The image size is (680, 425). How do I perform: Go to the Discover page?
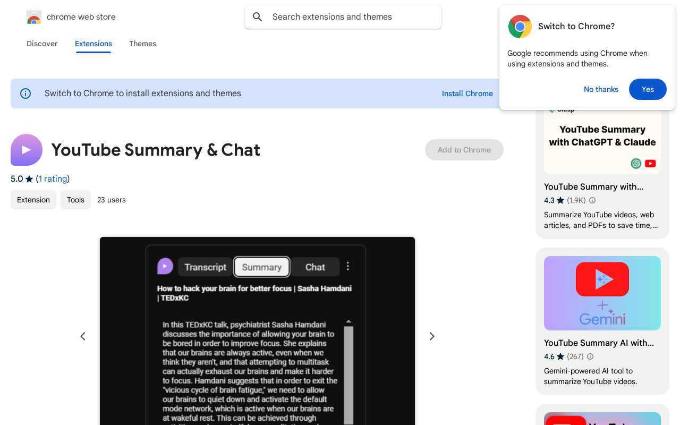tap(42, 44)
